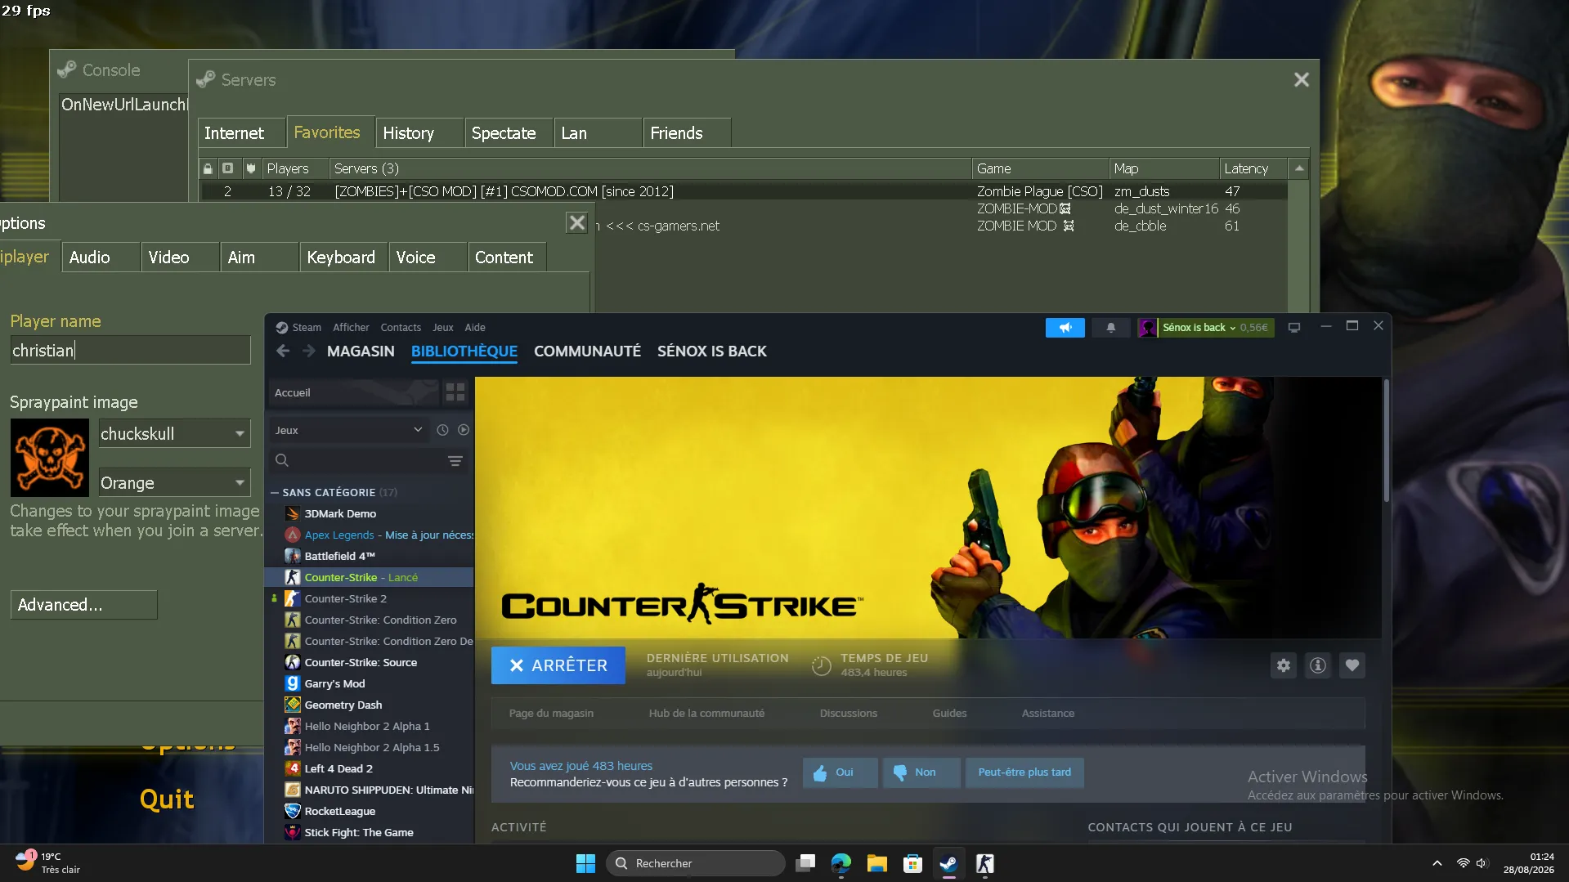
Task: Click the Steam logo menu
Action: click(x=298, y=327)
